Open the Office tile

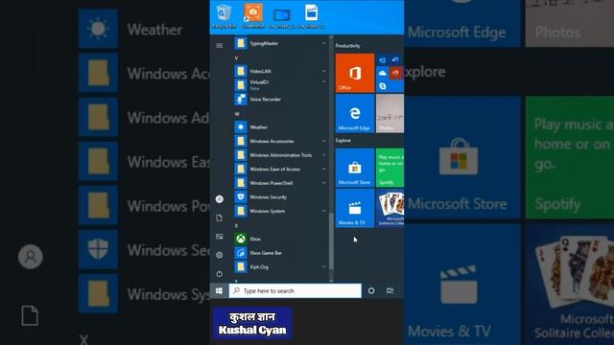click(x=355, y=73)
